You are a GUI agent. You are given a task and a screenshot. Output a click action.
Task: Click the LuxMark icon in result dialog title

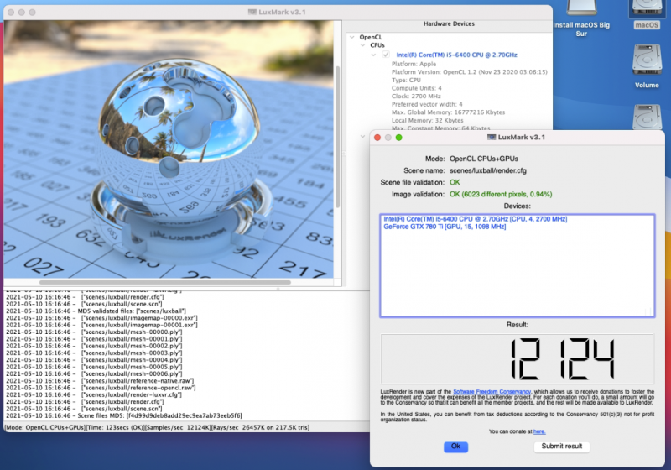point(492,138)
